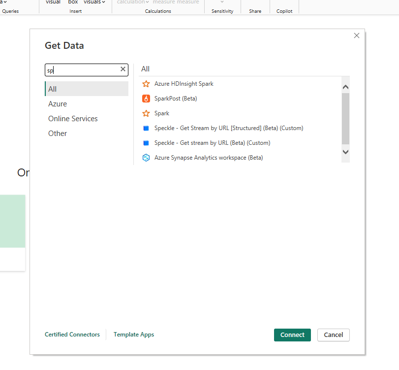Viewport: 399px width, 370px height.
Task: Click the Spark star icon
Action: tap(146, 113)
